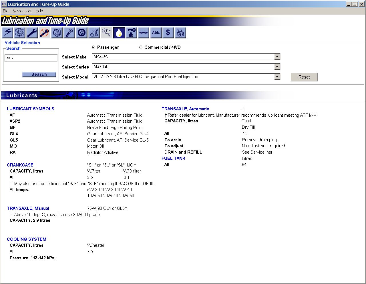Click the Radiator Additive description text

(103, 152)
